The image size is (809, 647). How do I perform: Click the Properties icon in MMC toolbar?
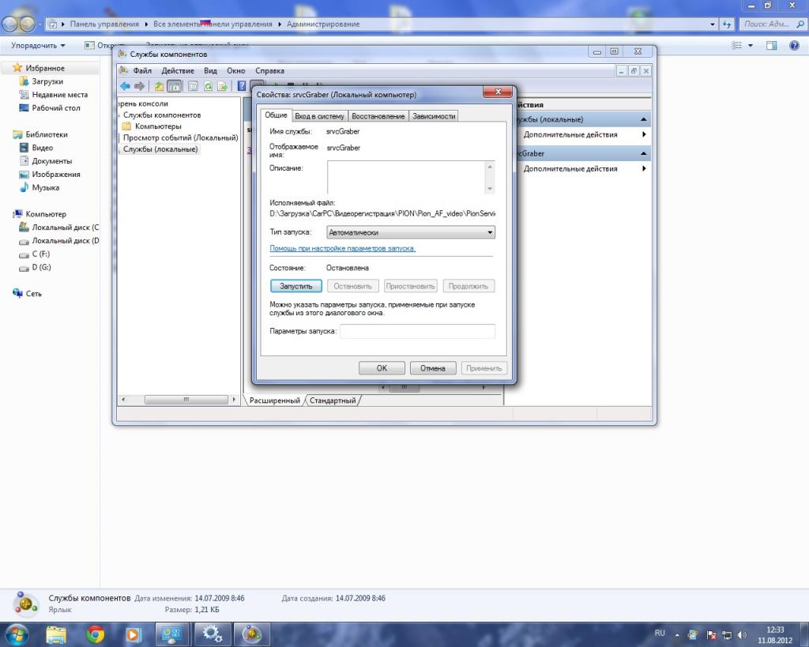[192, 86]
